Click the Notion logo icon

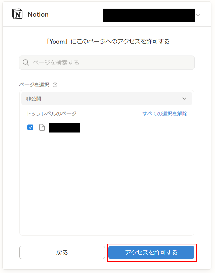click(x=17, y=14)
